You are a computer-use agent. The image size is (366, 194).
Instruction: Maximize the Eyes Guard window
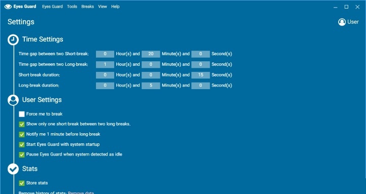point(346,7)
